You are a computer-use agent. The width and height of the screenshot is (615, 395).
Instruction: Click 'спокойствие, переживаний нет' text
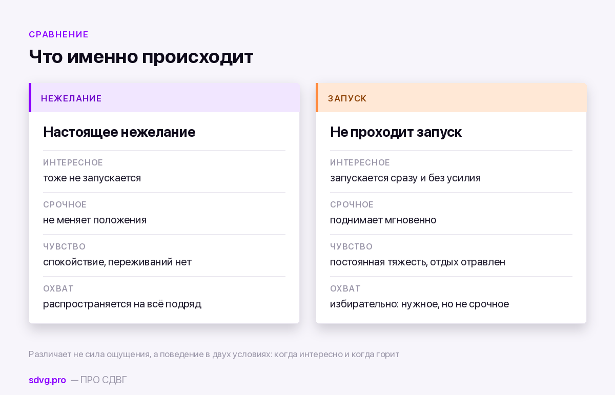[117, 262]
